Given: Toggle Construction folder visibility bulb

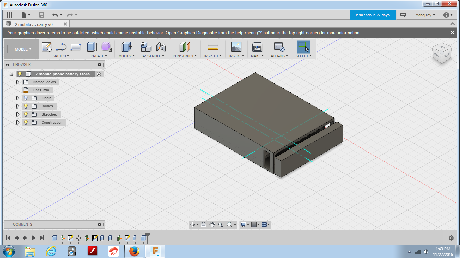Looking at the screenshot, I should click(26, 122).
